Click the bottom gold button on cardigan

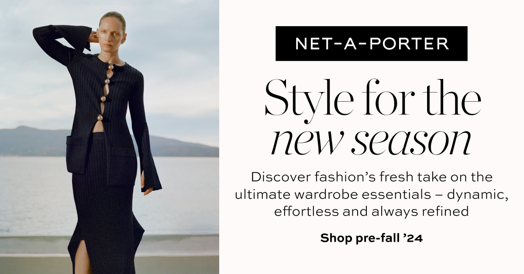click(100, 117)
